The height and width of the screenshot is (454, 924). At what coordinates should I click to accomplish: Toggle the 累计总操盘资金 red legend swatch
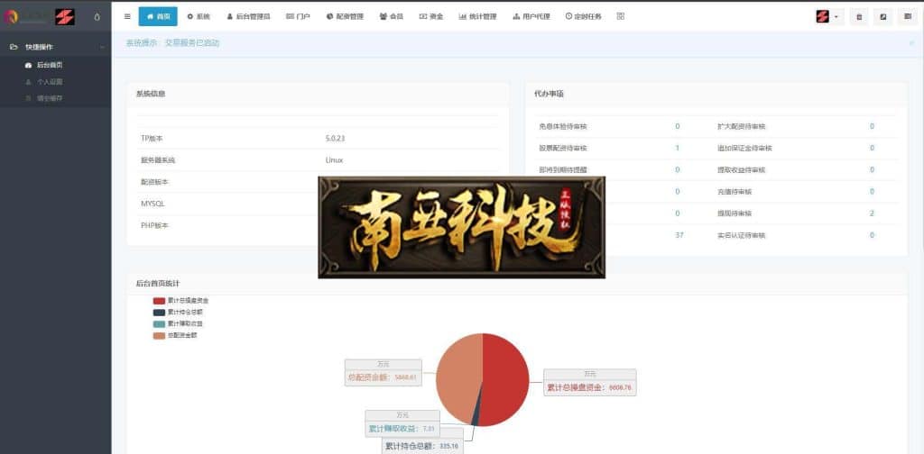[159, 301]
